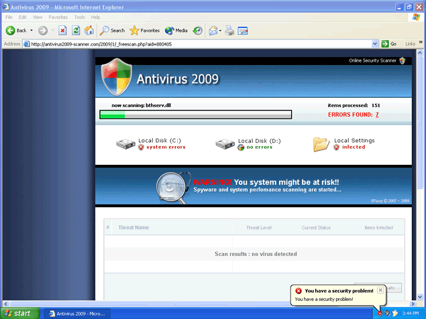The image size is (426, 319).
Task: Click the red Stop loading icon
Action: click(x=62, y=30)
